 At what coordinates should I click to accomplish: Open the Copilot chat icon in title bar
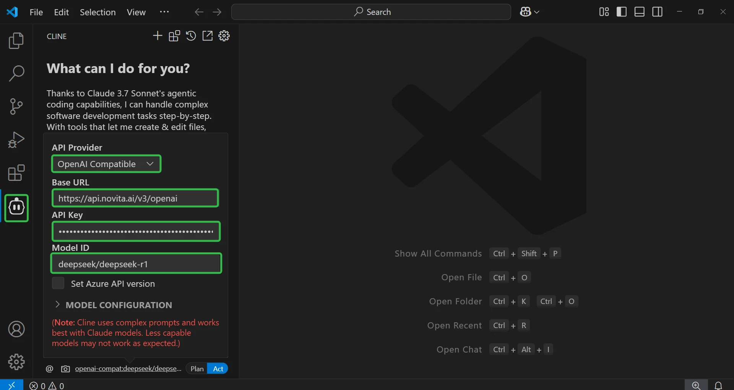click(x=525, y=12)
